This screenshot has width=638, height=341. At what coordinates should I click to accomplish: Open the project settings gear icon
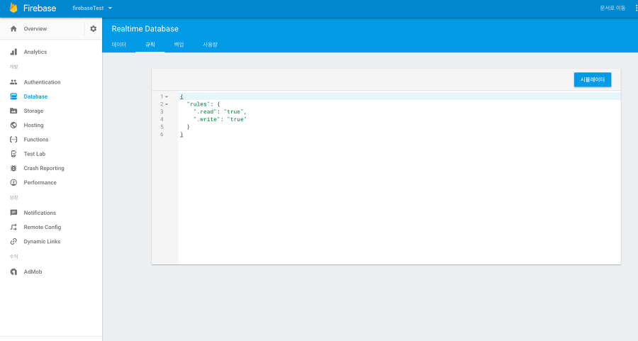[93, 29]
